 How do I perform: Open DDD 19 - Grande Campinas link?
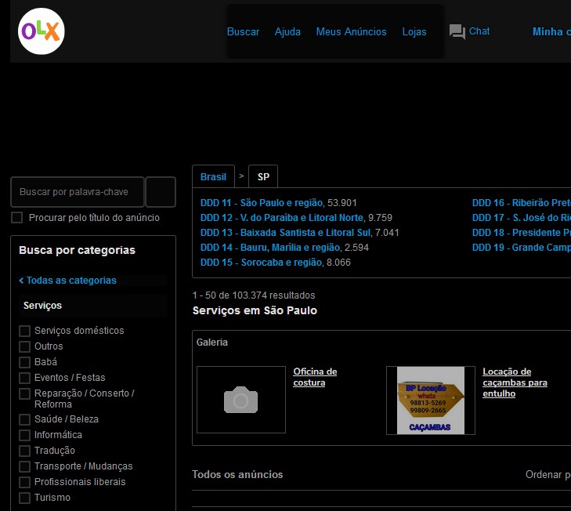pos(522,248)
